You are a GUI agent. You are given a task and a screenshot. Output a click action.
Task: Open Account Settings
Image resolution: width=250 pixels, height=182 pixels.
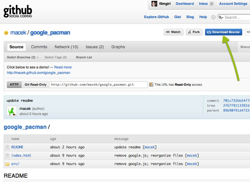[x=233, y=4]
